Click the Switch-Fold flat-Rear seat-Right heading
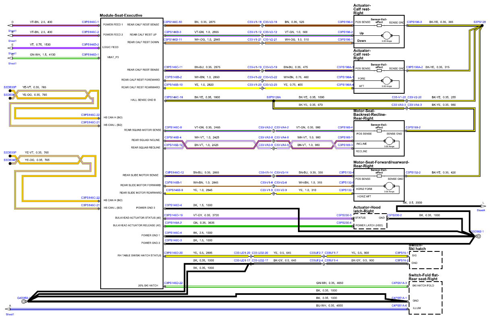 (423, 277)
